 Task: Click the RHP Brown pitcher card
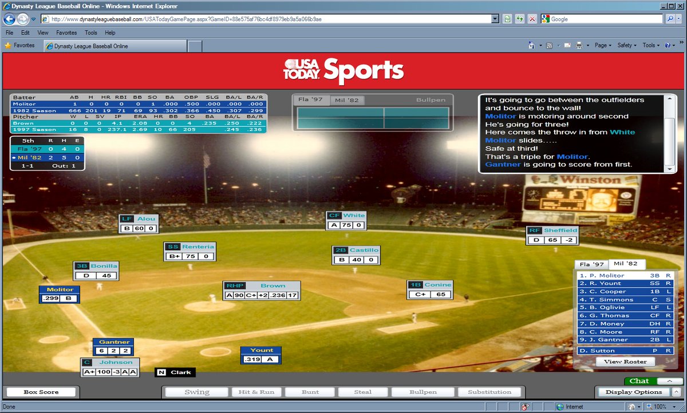tap(262, 291)
